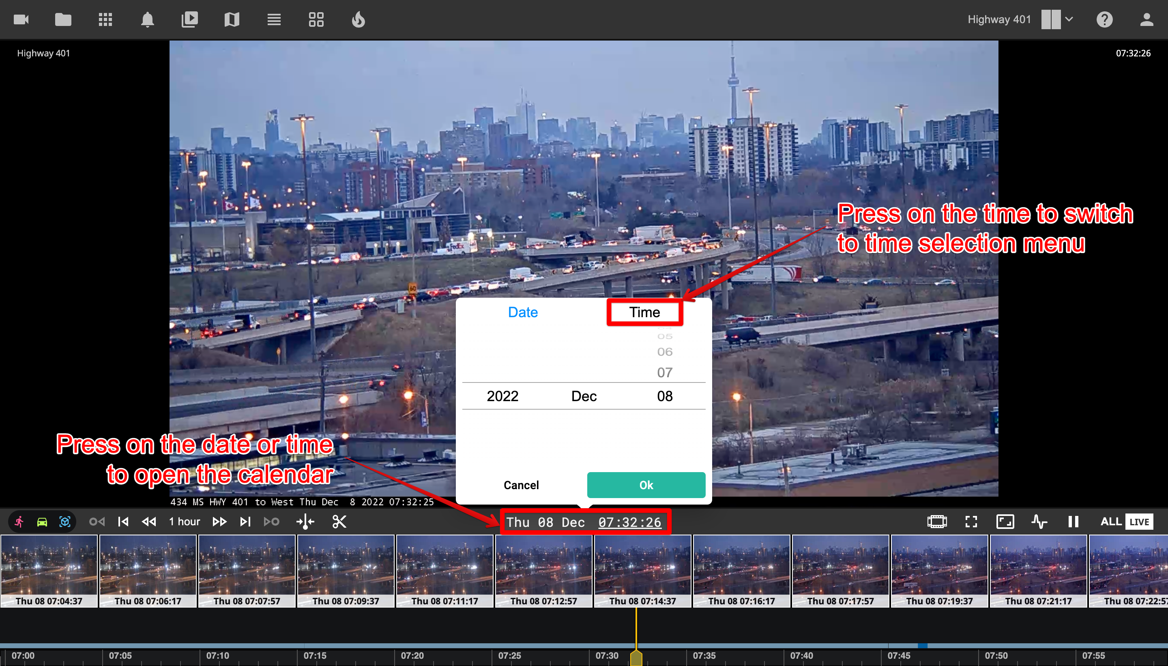Jump to previous event marker
The width and height of the screenshot is (1168, 666).
tap(97, 522)
